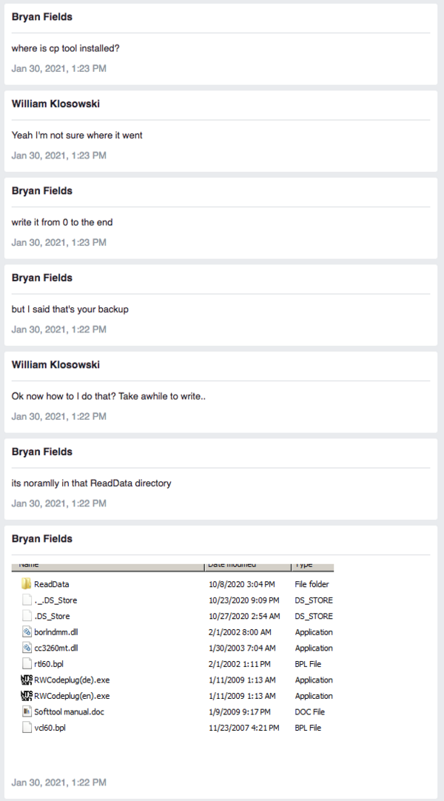Click the borlndmm.dll file icon
The height and width of the screenshot is (801, 444).
click(x=27, y=632)
